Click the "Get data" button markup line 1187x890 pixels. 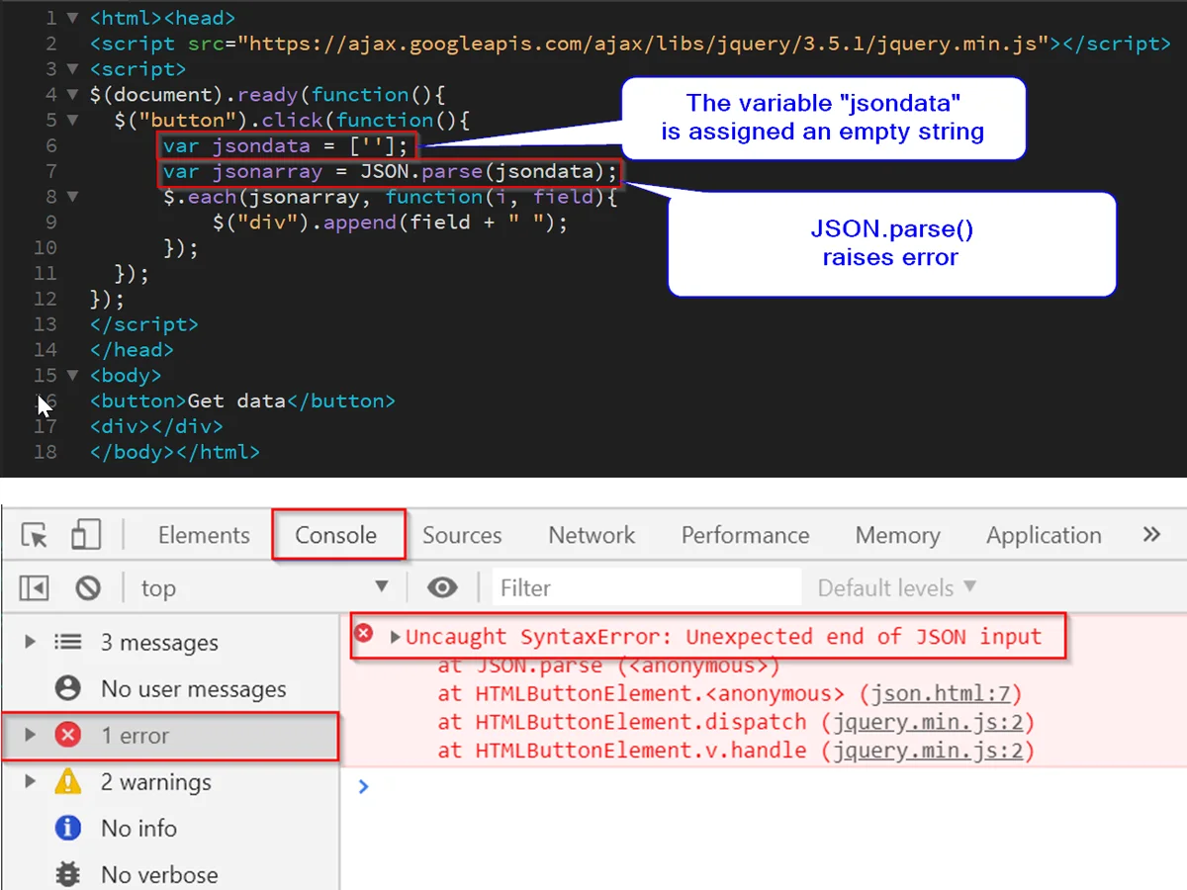pyautogui.click(x=242, y=401)
